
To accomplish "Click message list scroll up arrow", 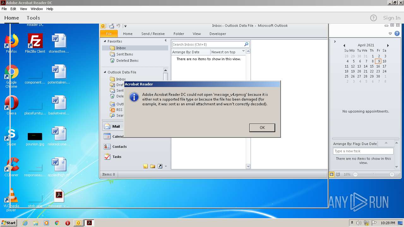I will [248, 51].
